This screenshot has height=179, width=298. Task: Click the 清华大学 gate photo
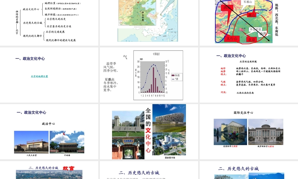point(128,124)
